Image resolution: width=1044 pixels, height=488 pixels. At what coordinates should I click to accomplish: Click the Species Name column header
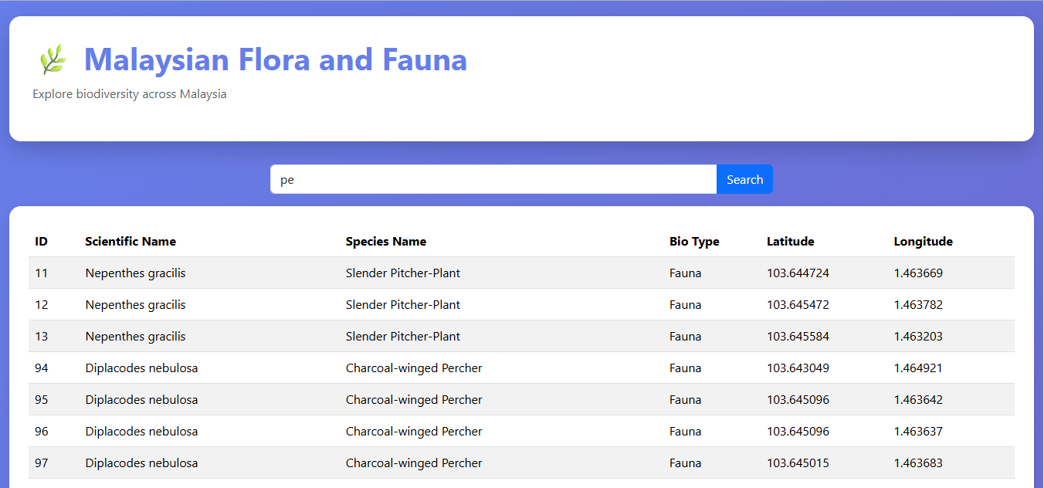(386, 241)
